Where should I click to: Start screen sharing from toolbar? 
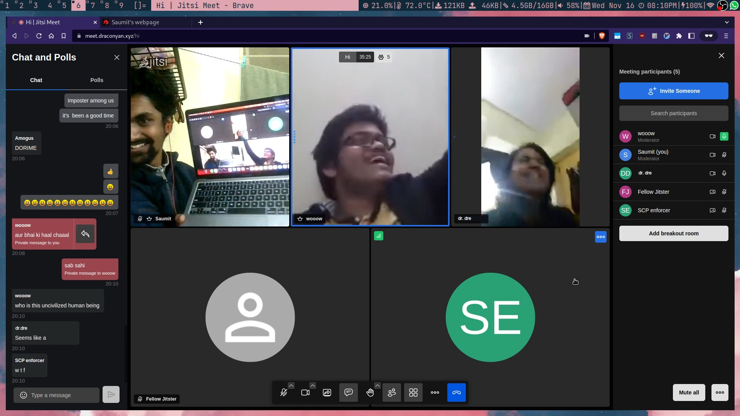(327, 393)
